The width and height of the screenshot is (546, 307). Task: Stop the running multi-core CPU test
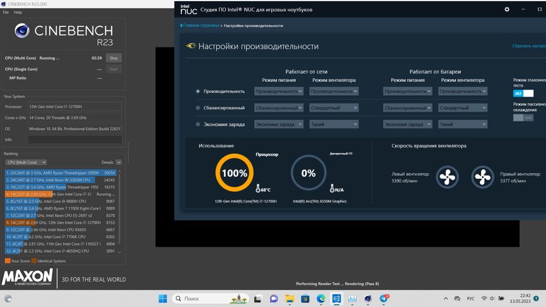pos(113,58)
